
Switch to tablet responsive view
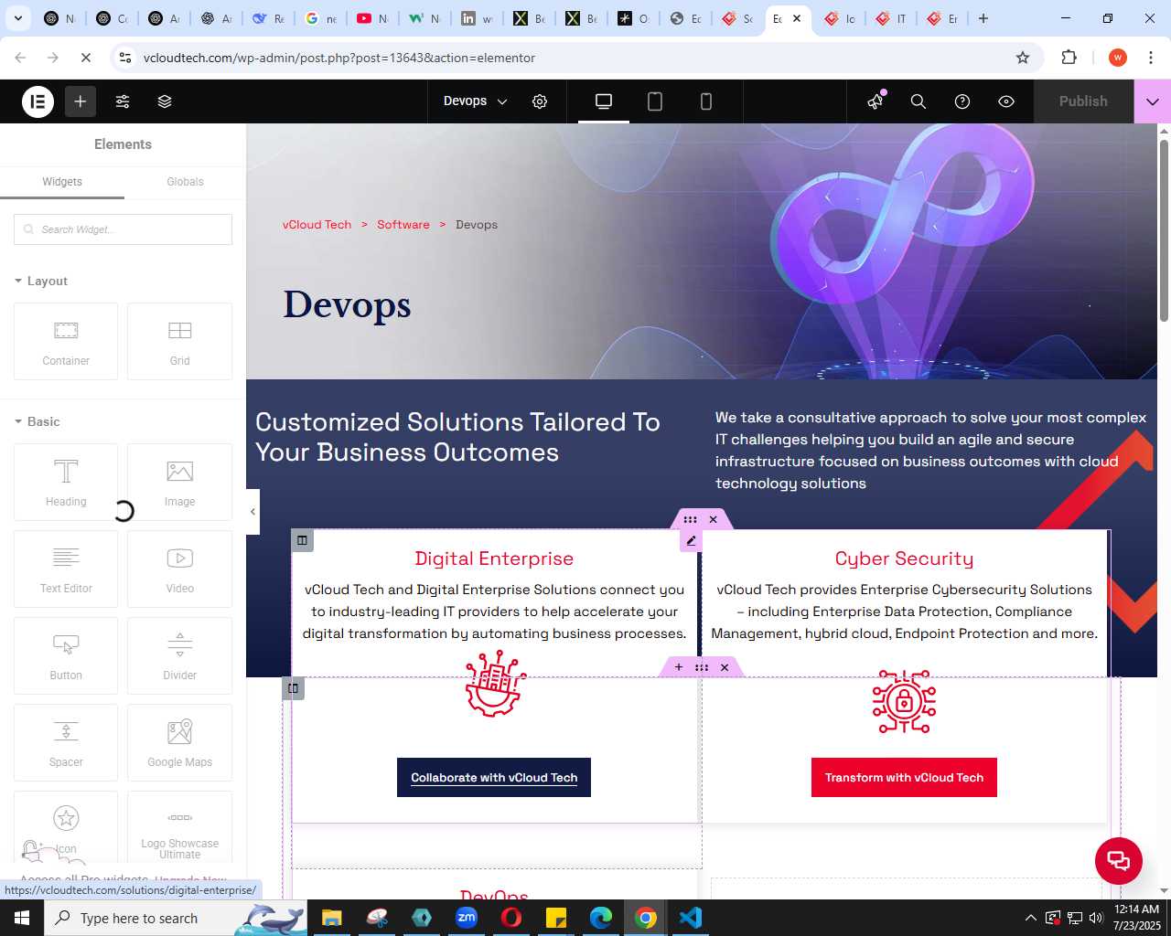coord(655,101)
